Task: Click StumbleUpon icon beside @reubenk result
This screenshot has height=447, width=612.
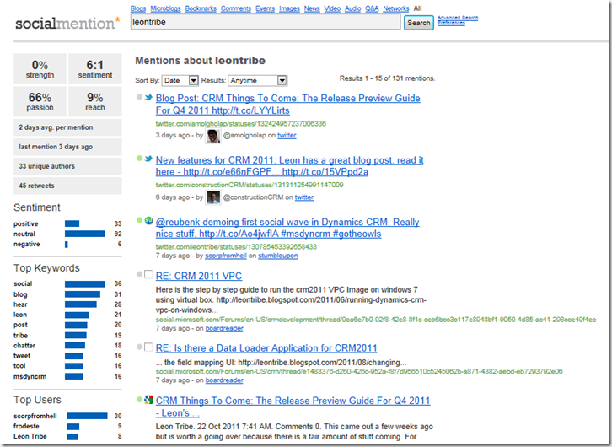Action: pos(148,221)
